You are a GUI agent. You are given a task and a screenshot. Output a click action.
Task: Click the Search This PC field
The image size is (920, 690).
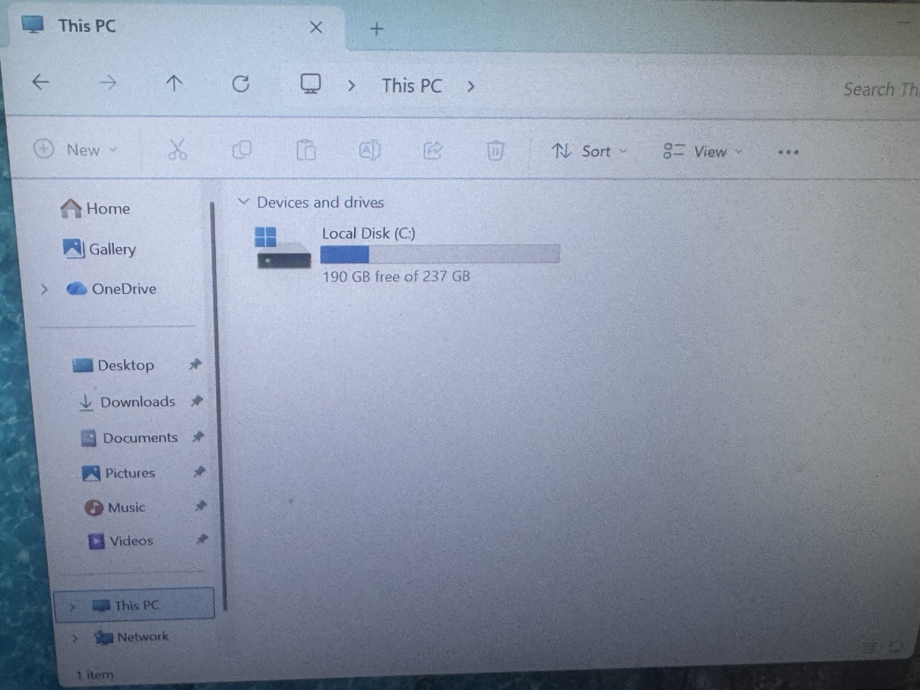880,89
